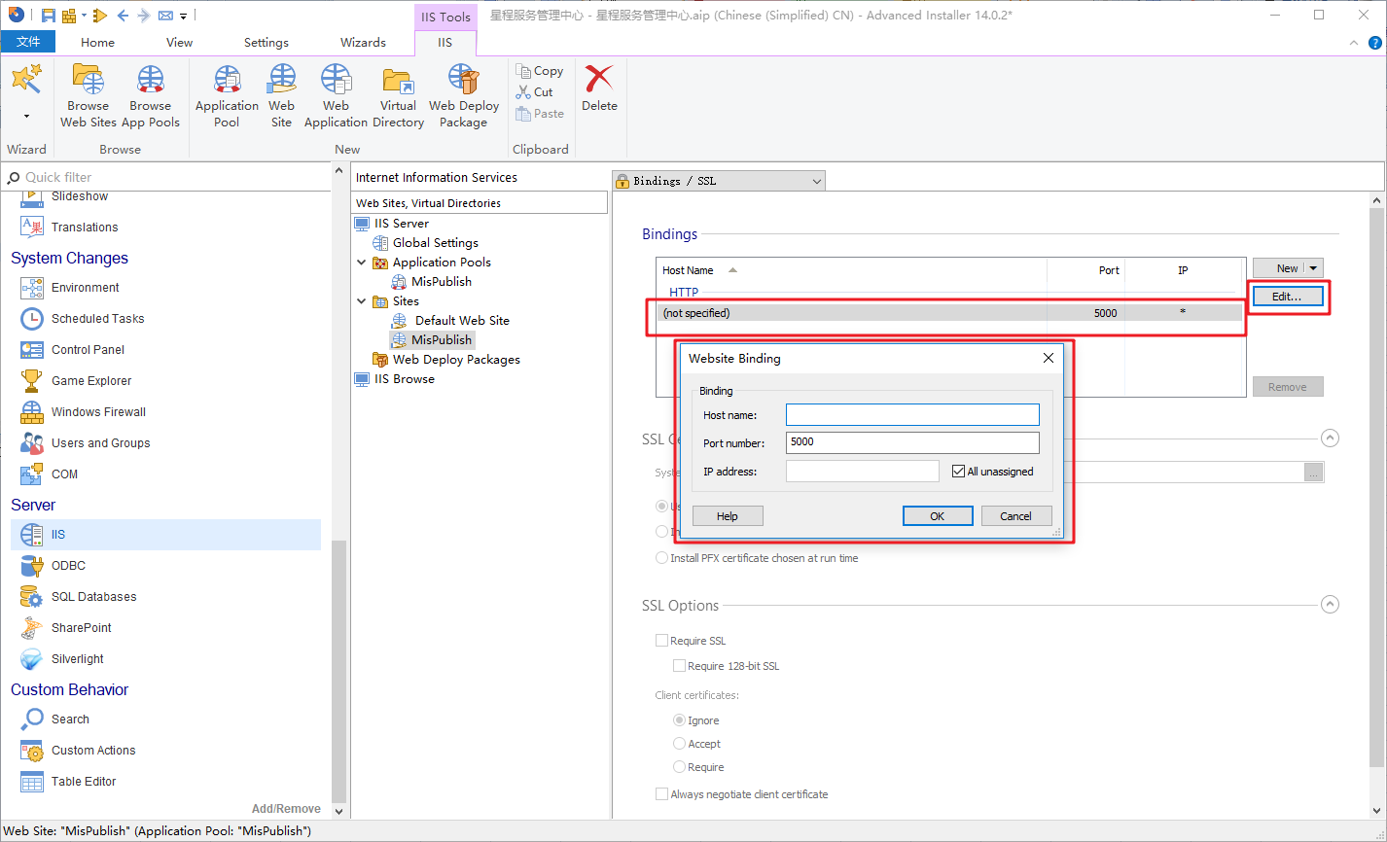Open Browse Web Sites in the ribbon
The image size is (1387, 842).
coord(89,96)
